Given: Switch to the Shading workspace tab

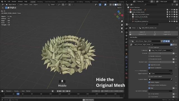Looking at the screenshot, I should coord(88,2).
